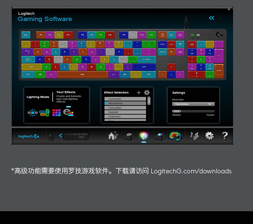Select the mouse device thumbnail
Image resolution: width=253 pixels, height=224 pixels.
(51, 136)
